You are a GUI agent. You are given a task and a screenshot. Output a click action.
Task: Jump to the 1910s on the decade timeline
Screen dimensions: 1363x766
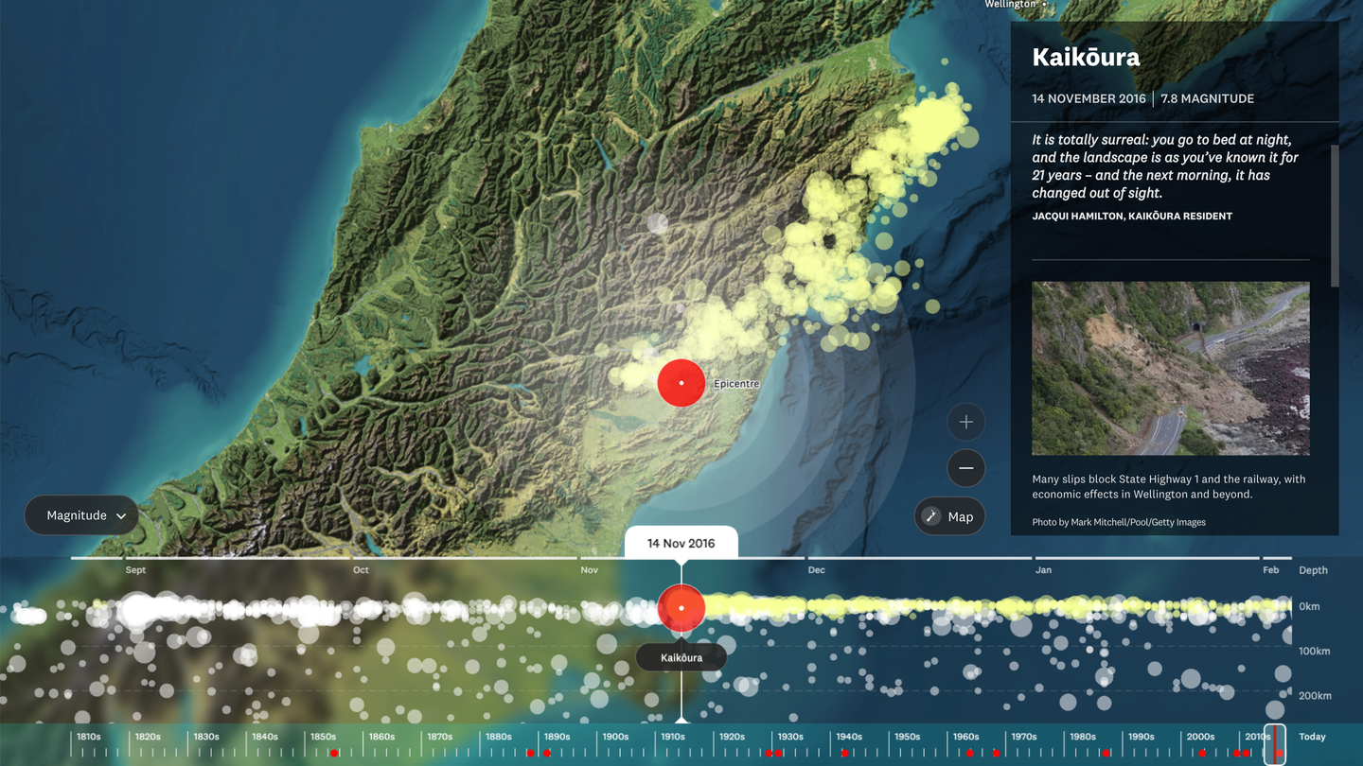673,737
